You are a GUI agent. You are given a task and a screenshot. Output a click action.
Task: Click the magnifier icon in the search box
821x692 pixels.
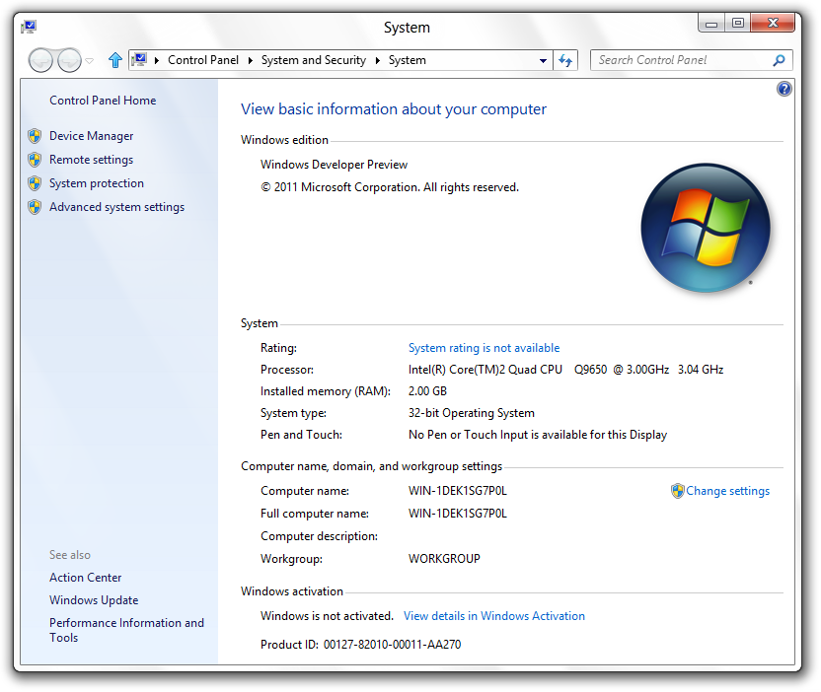[x=778, y=60]
